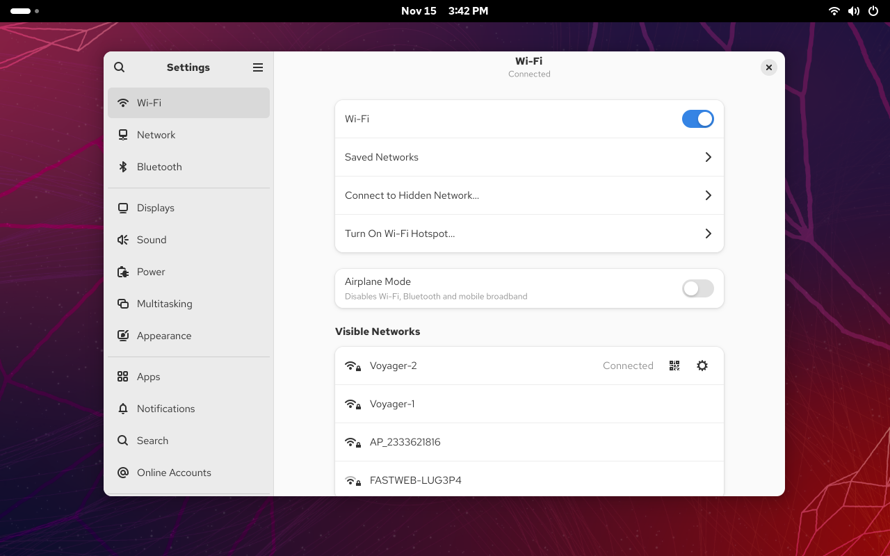Open Displays settings from the sidebar
Image resolution: width=890 pixels, height=556 pixels.
[155, 208]
